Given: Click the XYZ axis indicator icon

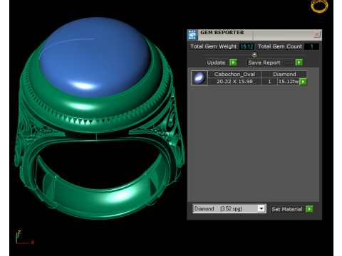Looking at the screenshot, I should click(x=24, y=238).
